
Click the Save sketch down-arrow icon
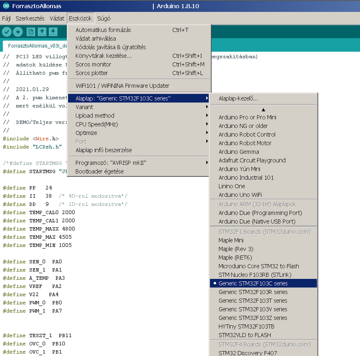(53, 32)
